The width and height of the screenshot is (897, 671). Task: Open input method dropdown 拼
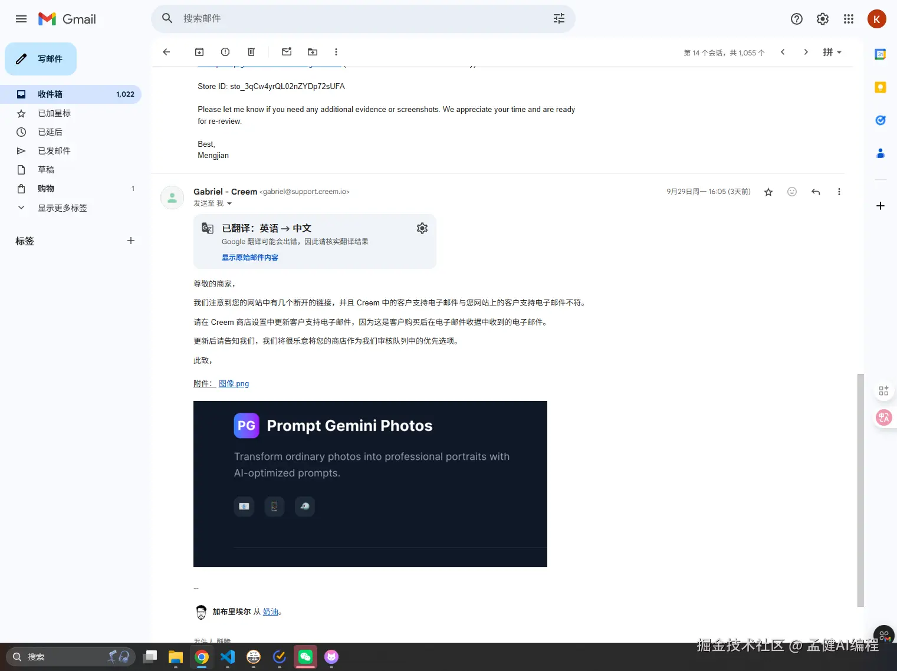pos(832,52)
